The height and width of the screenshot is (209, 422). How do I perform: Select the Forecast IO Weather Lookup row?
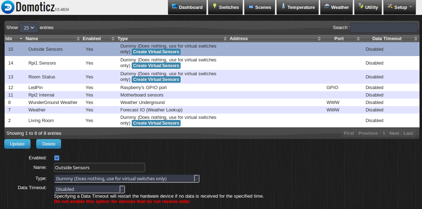click(x=212, y=110)
